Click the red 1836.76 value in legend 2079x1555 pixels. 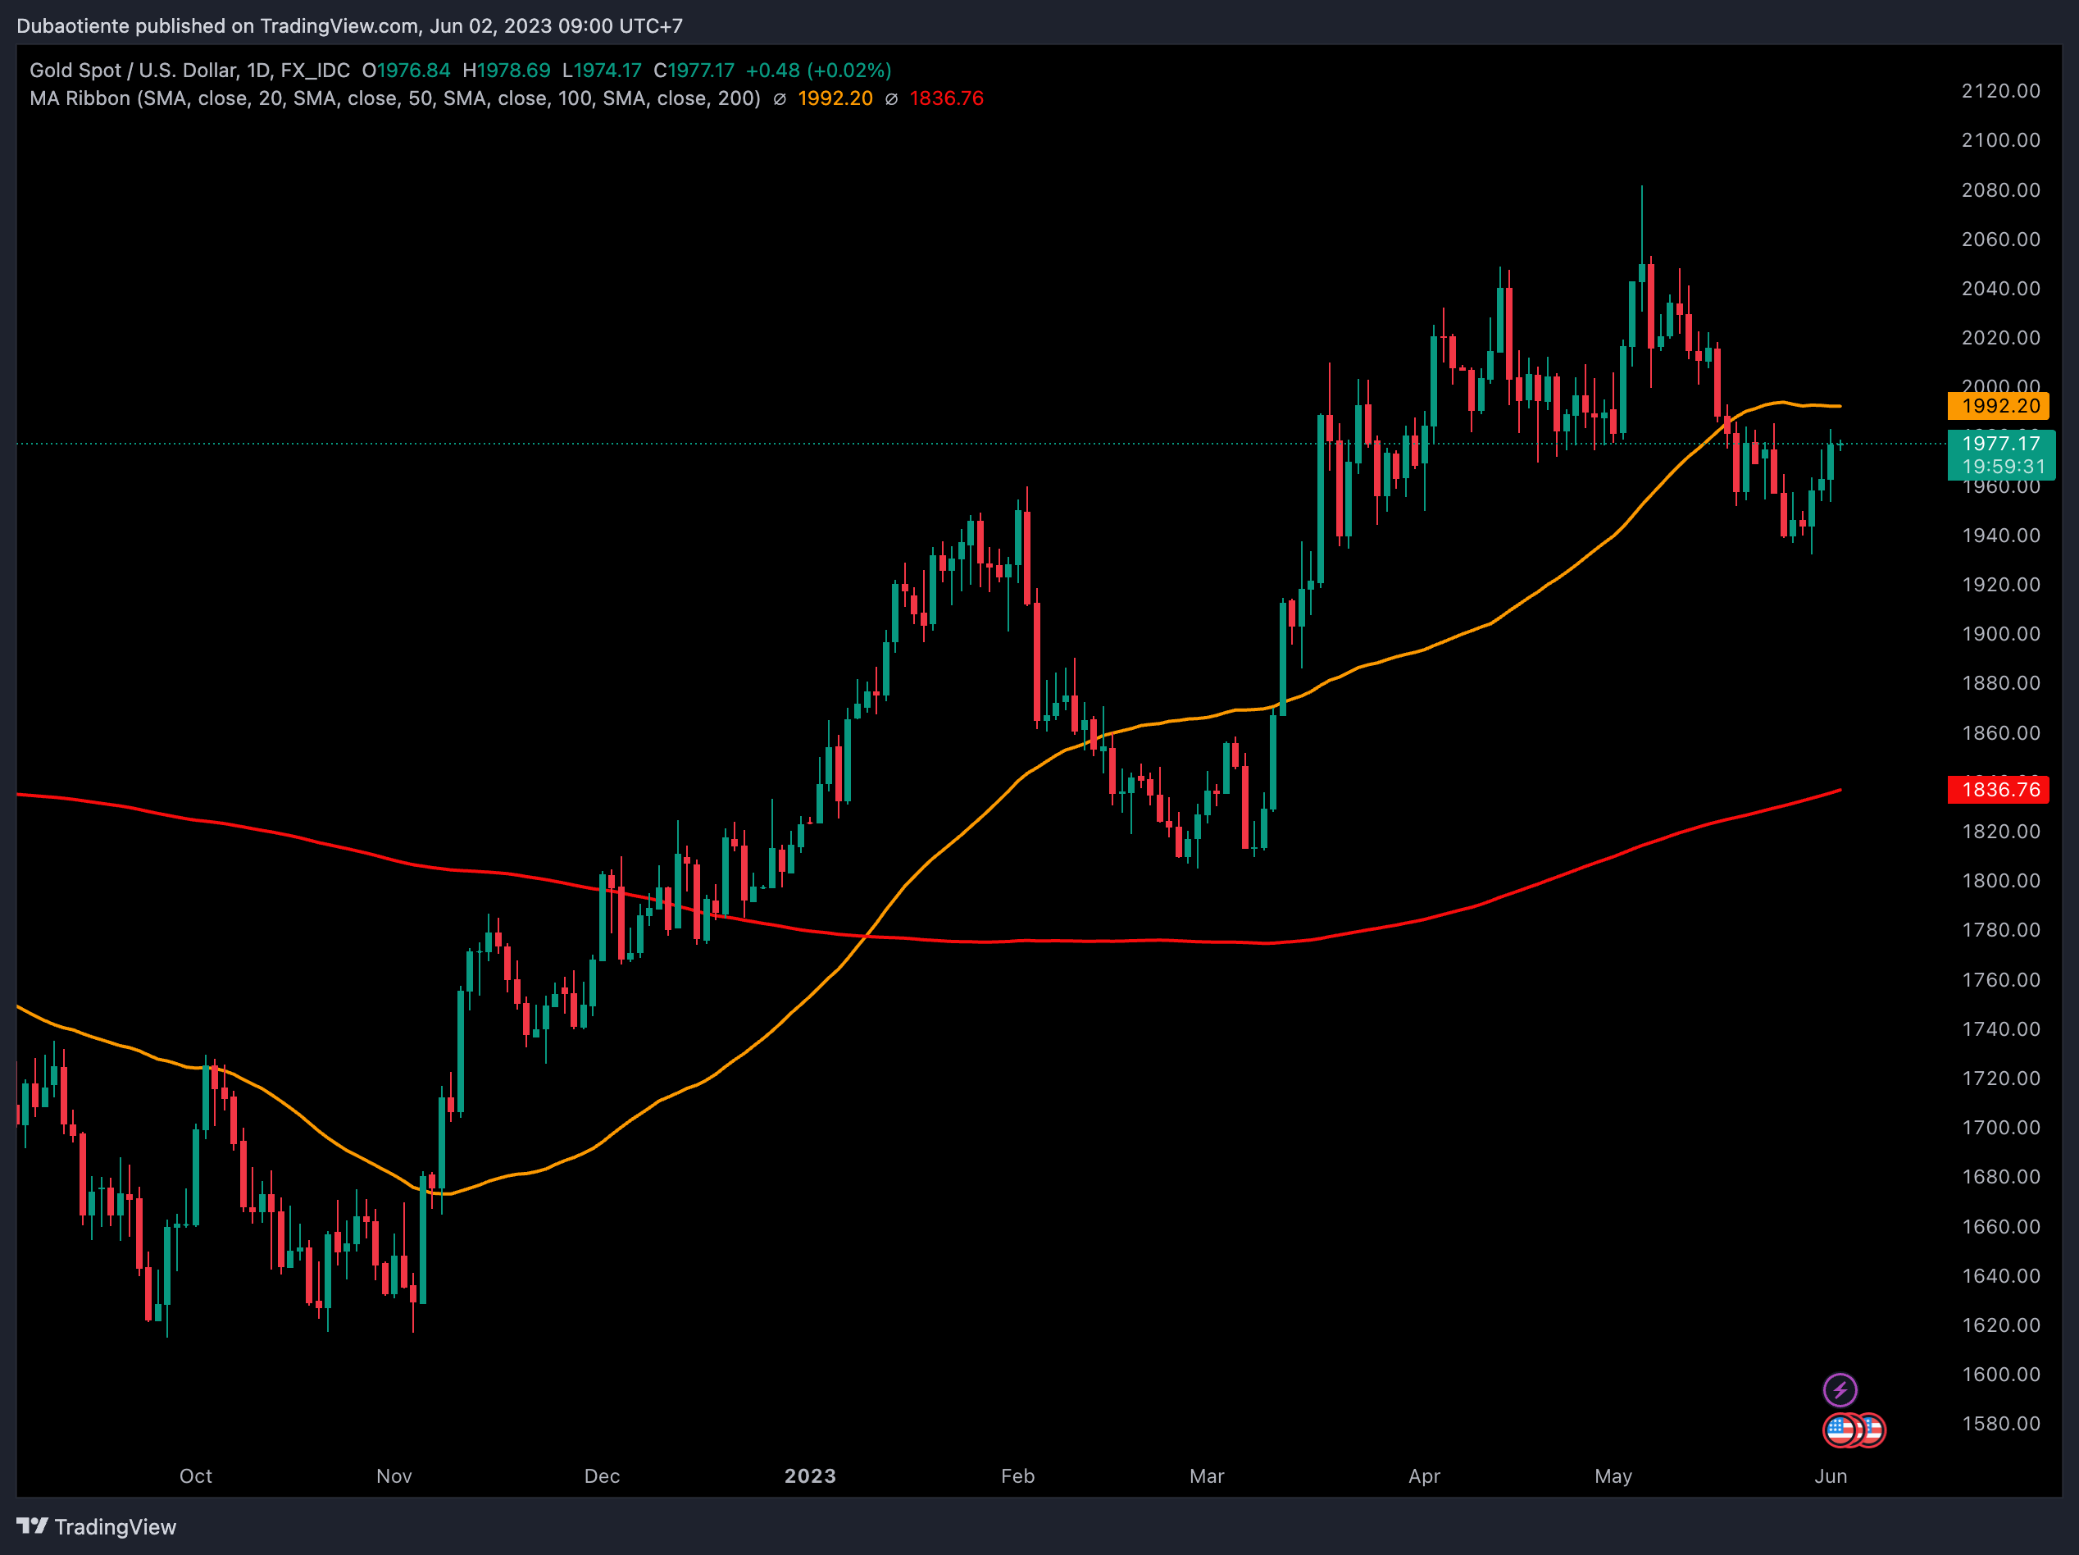[x=946, y=98]
